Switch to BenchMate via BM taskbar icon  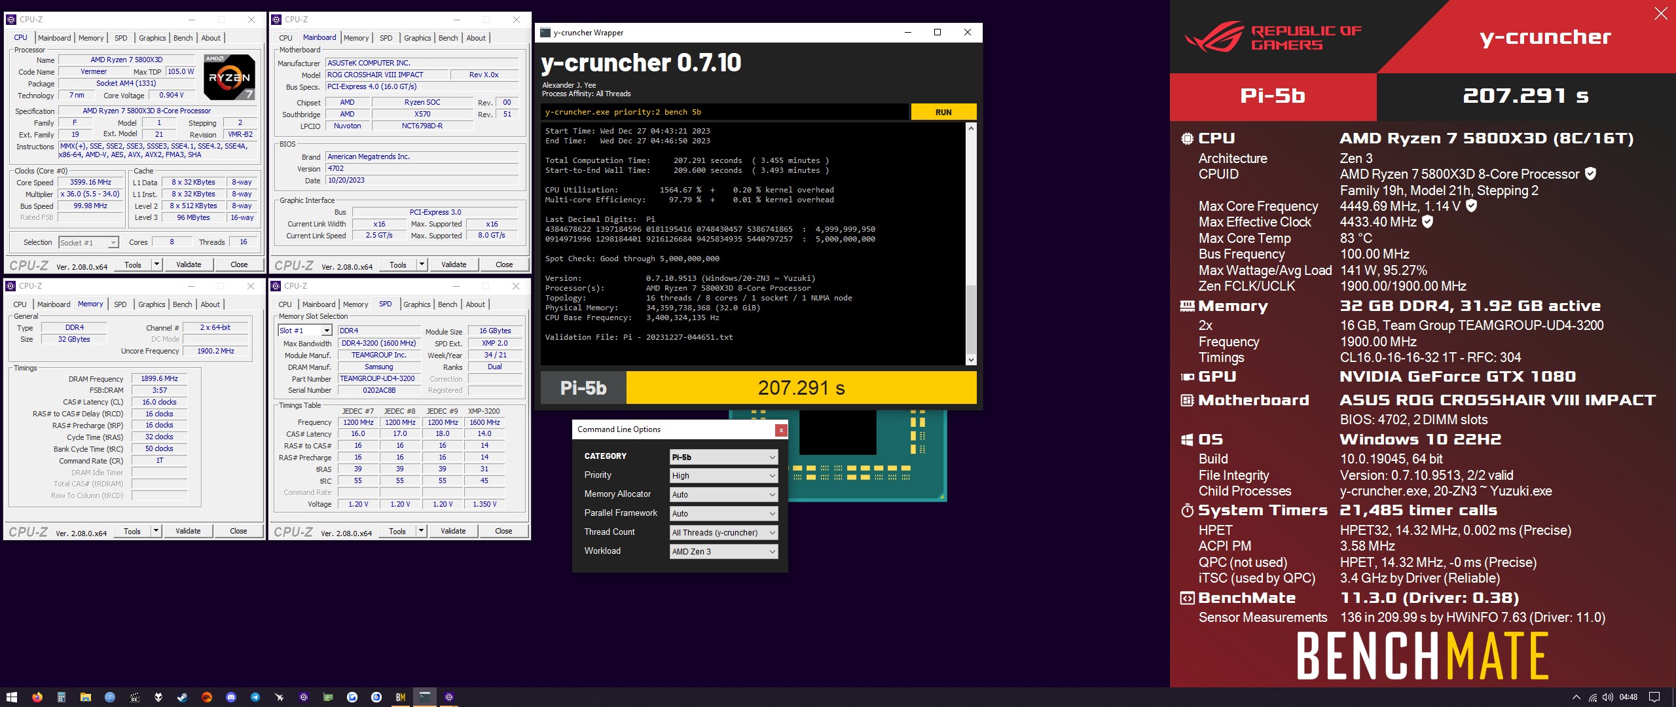(401, 697)
